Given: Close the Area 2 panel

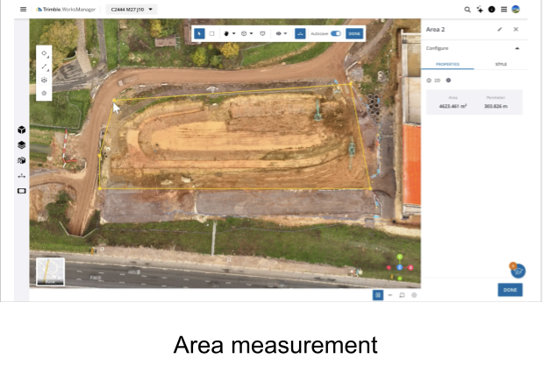Looking at the screenshot, I should (516, 29).
